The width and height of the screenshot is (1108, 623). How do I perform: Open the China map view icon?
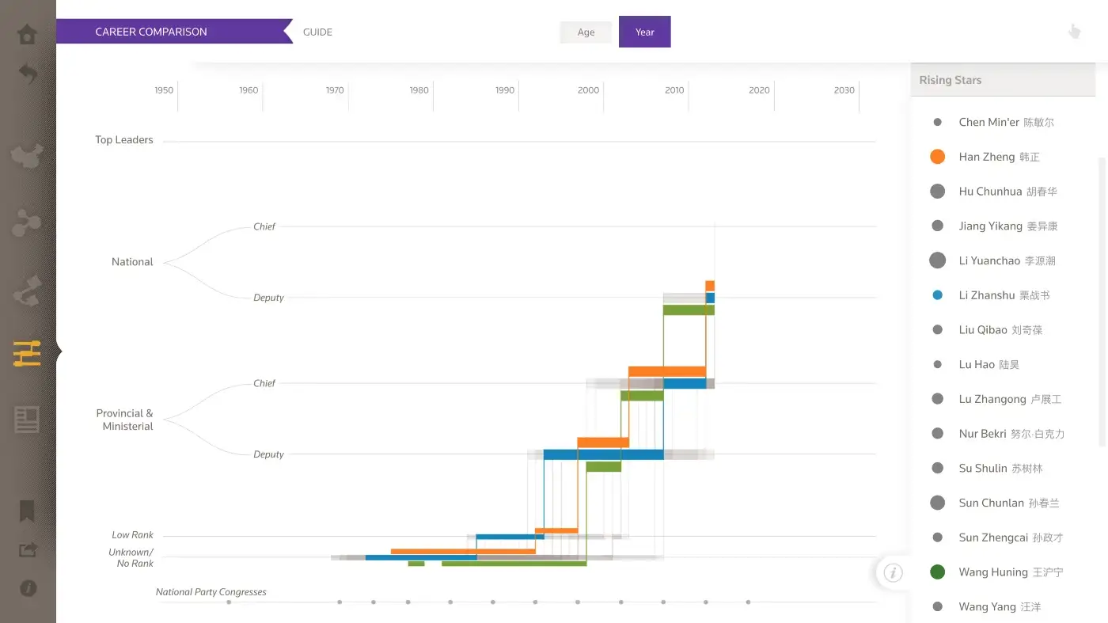[27, 156]
